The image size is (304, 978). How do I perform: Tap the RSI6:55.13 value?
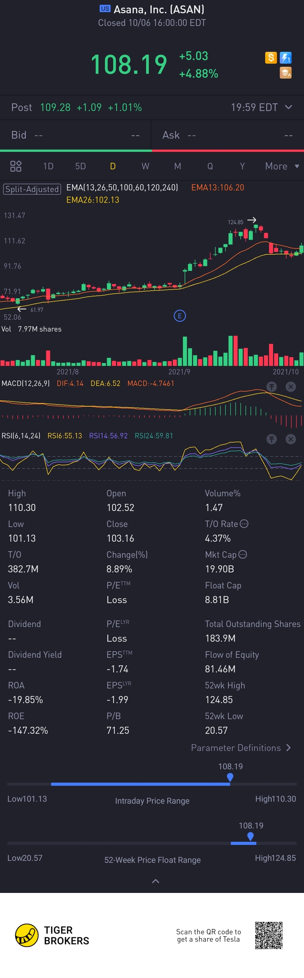point(64,436)
